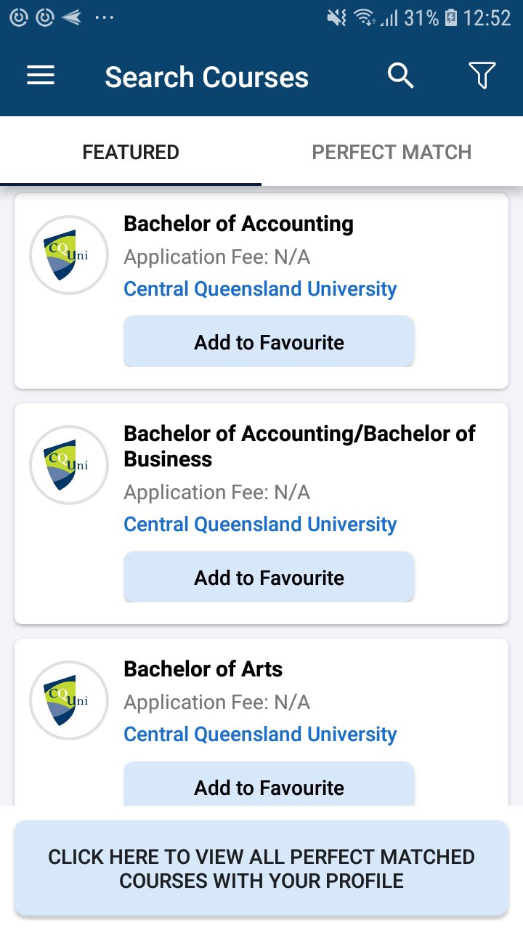Switch to the Perfect Match tab
Image resolution: width=523 pixels, height=930 pixels.
(x=392, y=153)
